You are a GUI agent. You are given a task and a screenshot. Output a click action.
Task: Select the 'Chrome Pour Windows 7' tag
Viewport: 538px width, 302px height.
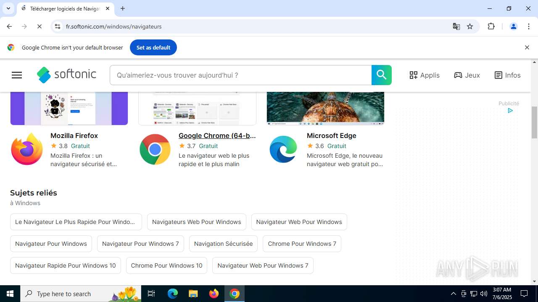(x=302, y=244)
